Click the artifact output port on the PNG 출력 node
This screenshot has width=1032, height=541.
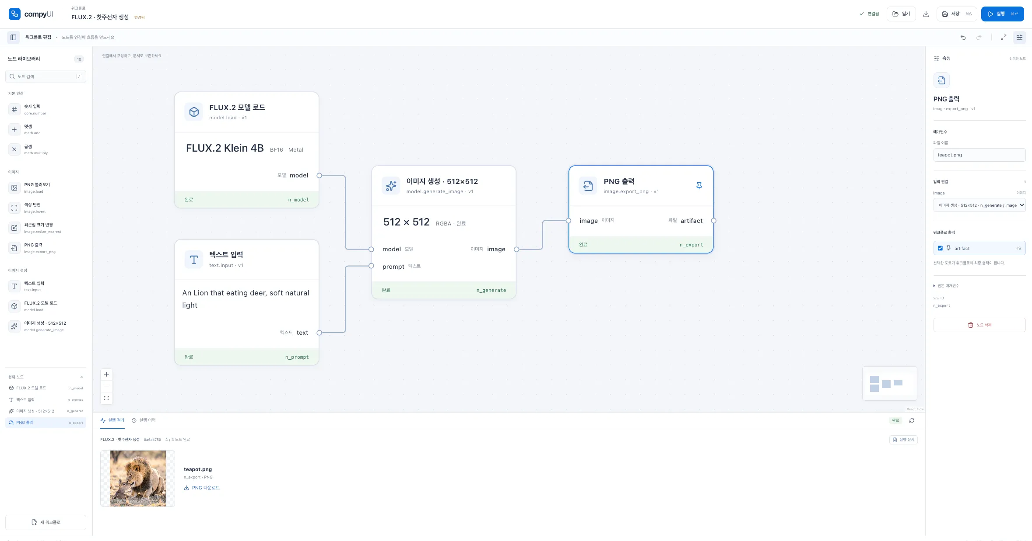tap(714, 221)
